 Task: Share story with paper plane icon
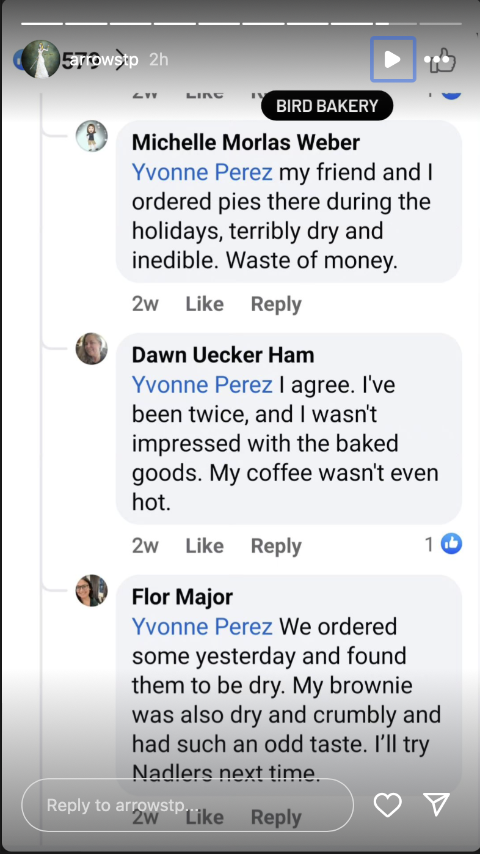click(x=437, y=804)
